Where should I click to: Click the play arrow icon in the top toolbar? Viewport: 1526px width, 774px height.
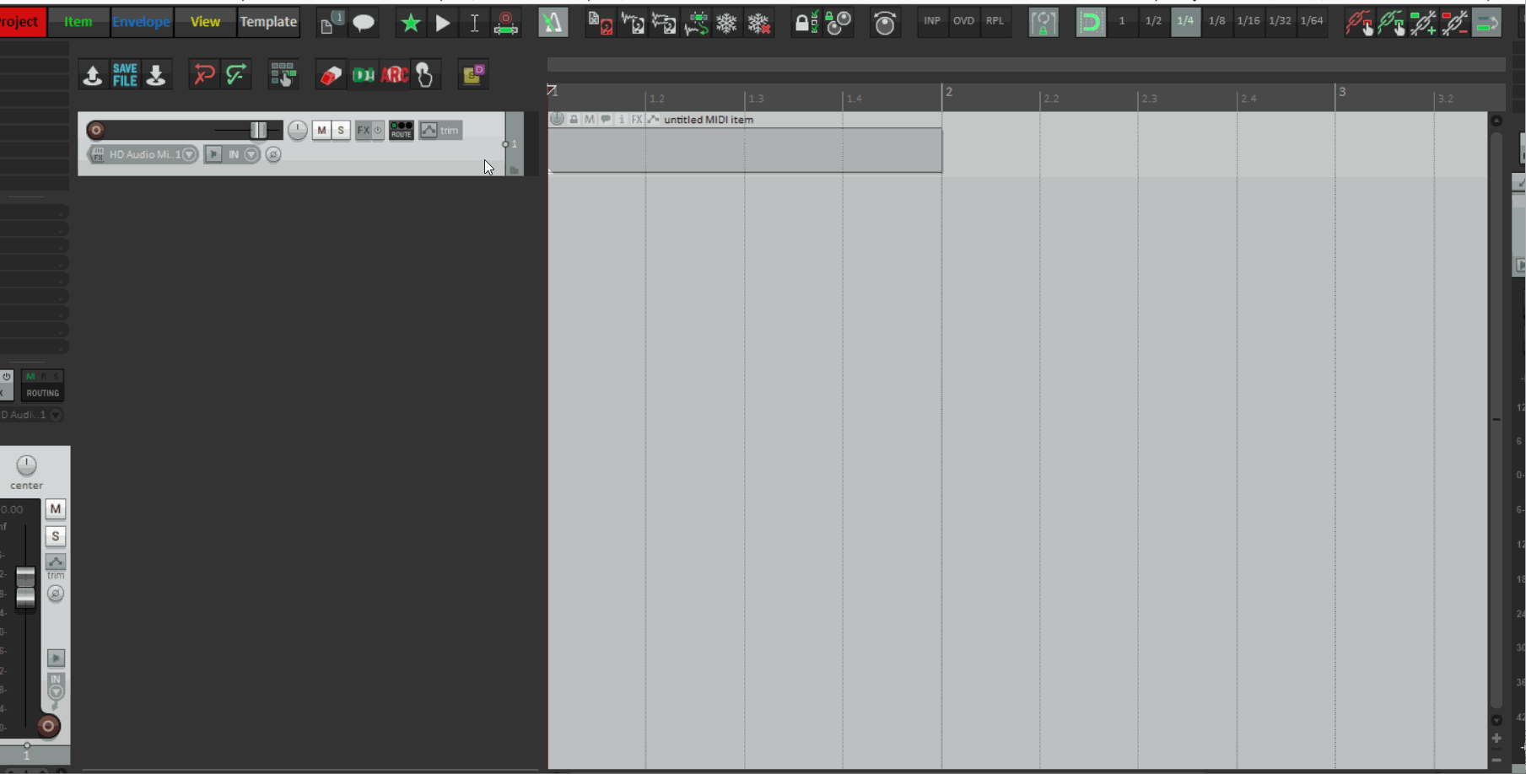click(443, 23)
